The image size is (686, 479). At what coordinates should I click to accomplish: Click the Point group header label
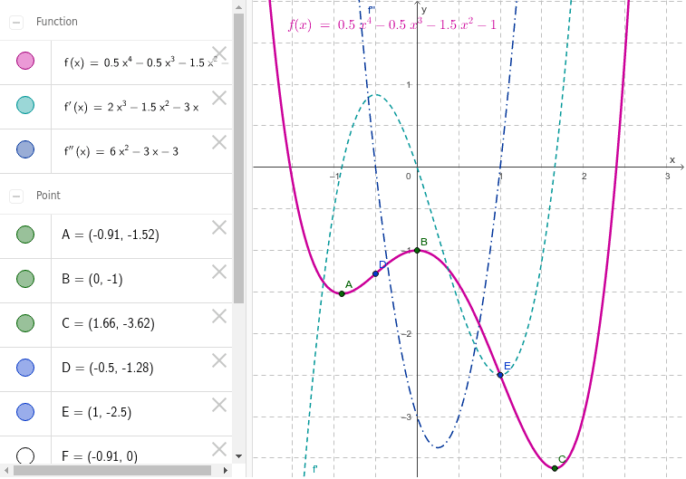click(48, 196)
